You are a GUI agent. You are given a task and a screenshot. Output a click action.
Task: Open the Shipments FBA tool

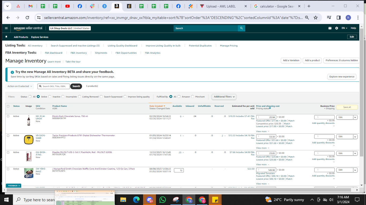tap(101, 53)
